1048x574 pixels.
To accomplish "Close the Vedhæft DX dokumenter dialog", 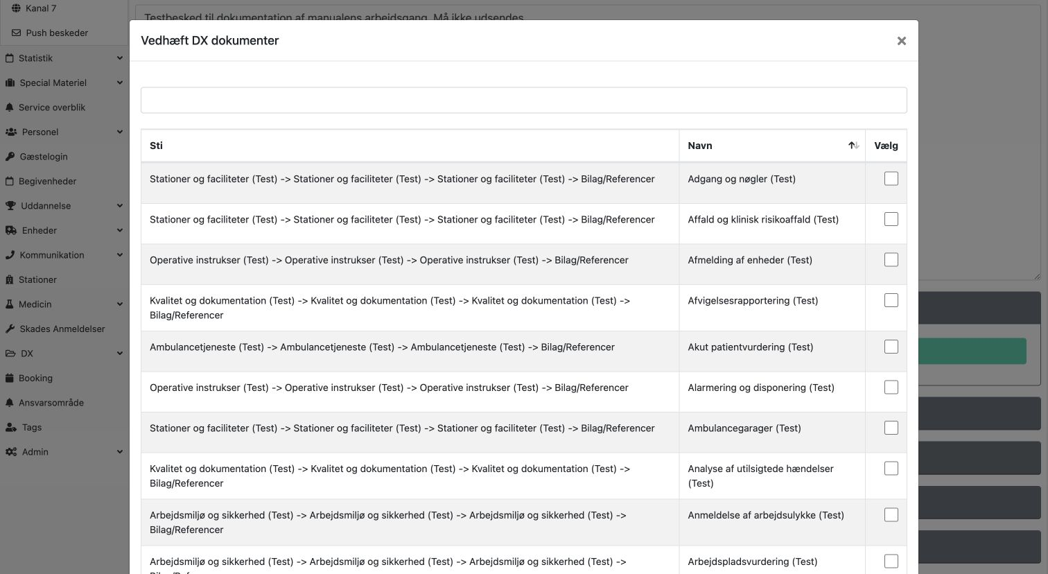I will coord(901,41).
